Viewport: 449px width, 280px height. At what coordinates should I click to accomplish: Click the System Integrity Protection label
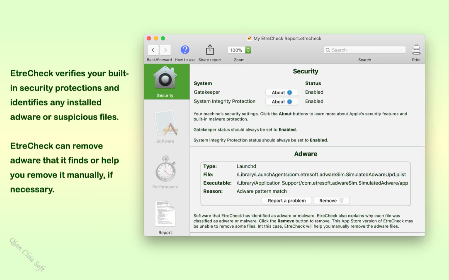225,101
